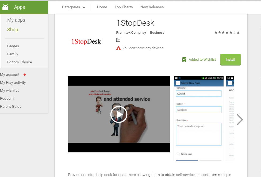
Task: Click the green Install button
Action: [x=230, y=60]
